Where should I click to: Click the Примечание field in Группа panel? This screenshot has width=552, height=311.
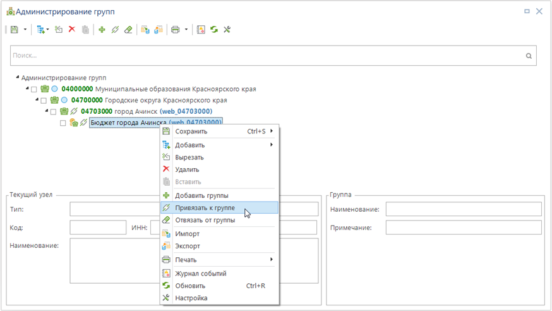(x=464, y=228)
